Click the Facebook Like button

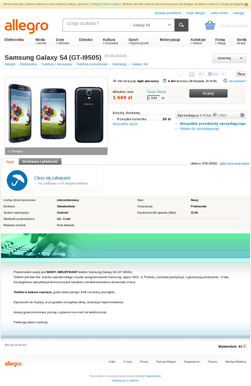coord(213,74)
